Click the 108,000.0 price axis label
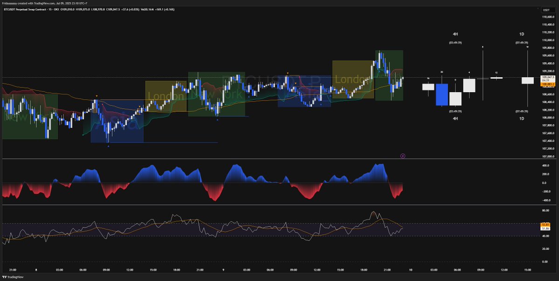Viewport: 559px width, 281px height. [x=547, y=117]
